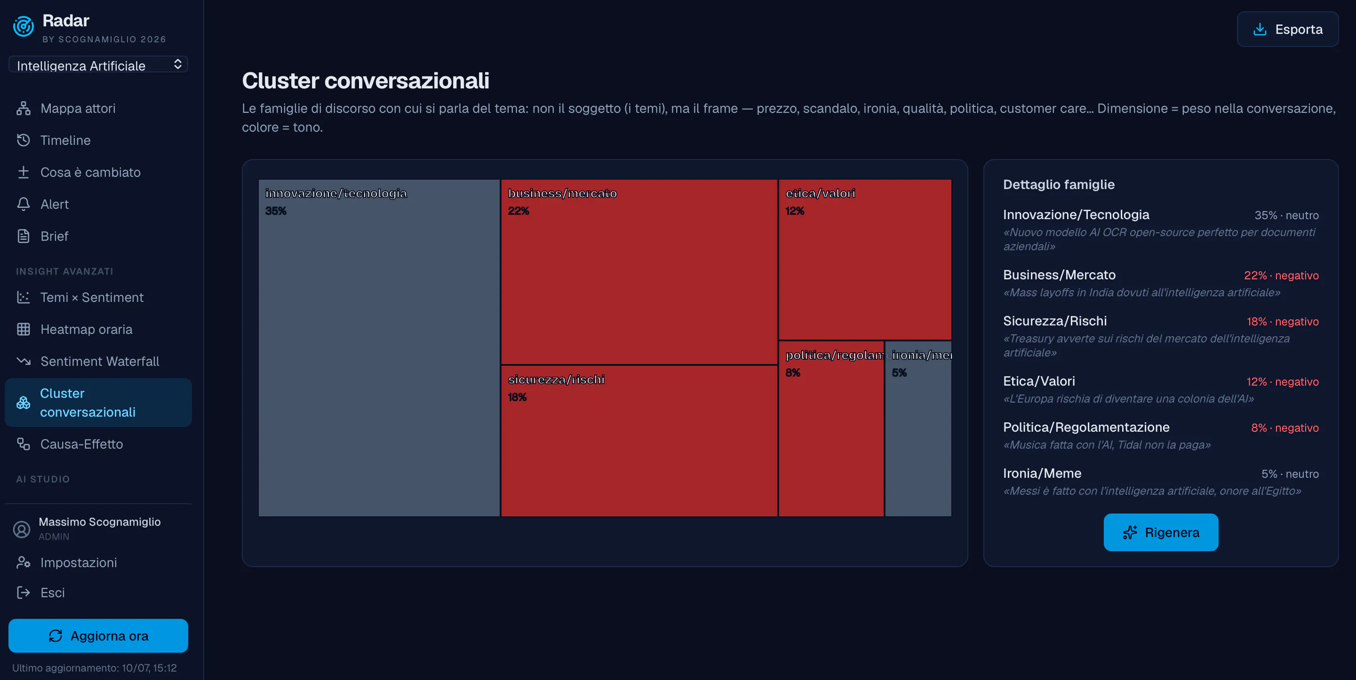Click the 'Musica fatta con l'AI' quote
The image size is (1356, 680).
[1107, 445]
